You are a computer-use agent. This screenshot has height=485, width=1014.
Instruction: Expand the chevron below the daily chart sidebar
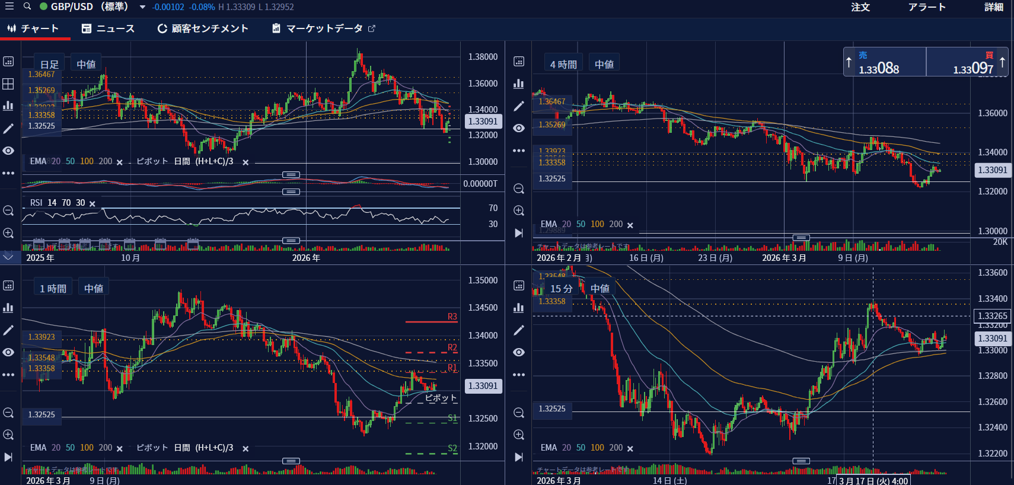pyautogui.click(x=8, y=257)
